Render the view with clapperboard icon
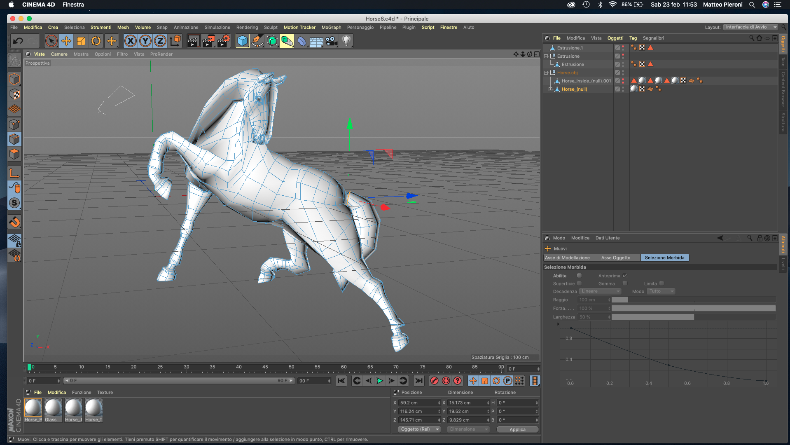 (x=193, y=41)
